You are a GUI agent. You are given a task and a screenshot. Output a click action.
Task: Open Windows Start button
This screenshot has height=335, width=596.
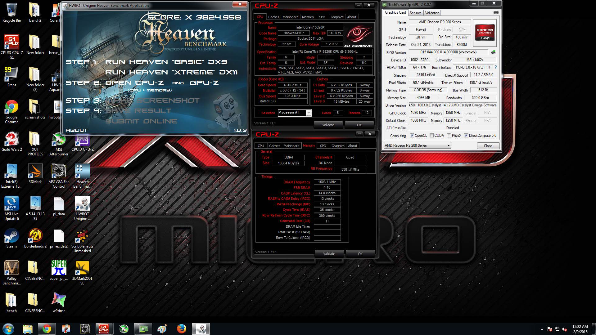[8, 329]
